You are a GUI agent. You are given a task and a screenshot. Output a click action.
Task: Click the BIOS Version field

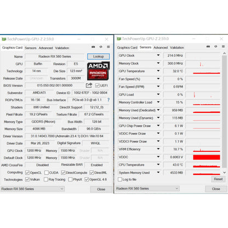(55, 86)
